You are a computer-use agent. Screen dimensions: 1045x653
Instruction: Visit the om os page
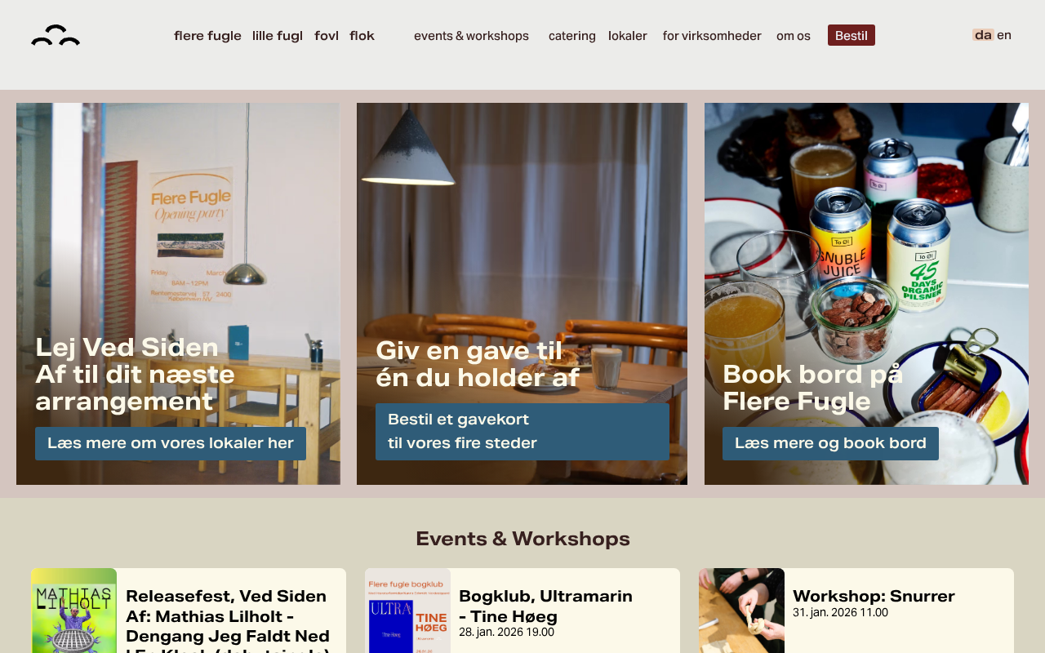794,36
